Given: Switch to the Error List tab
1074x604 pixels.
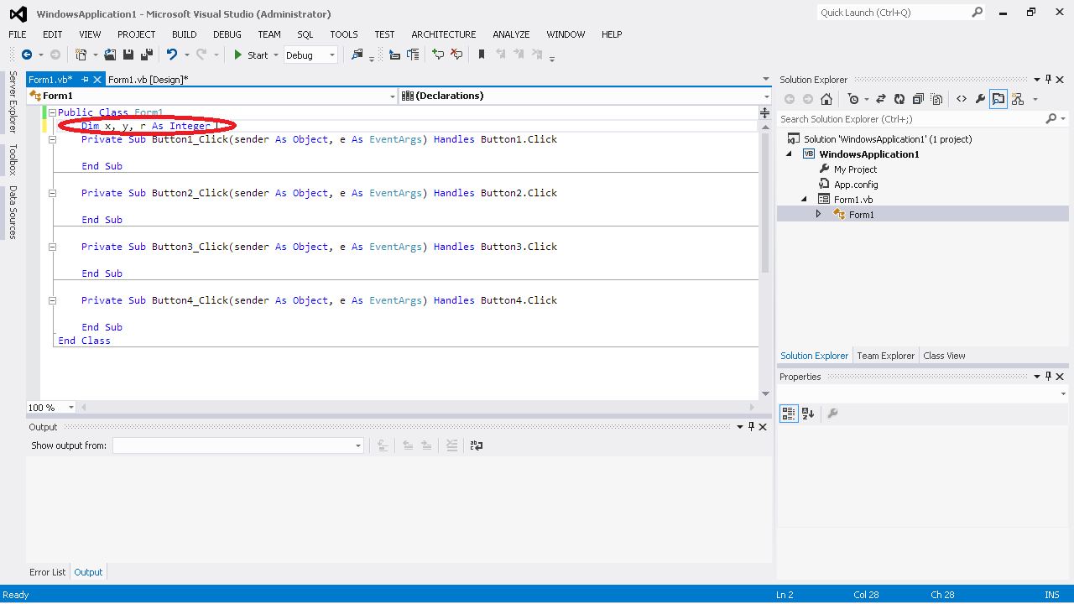Looking at the screenshot, I should 47,572.
